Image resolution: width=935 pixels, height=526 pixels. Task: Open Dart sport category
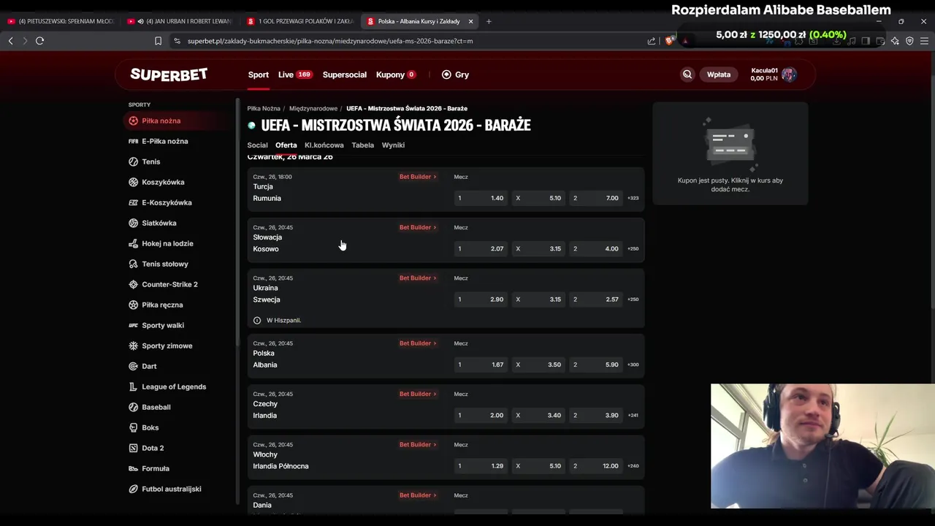149,366
